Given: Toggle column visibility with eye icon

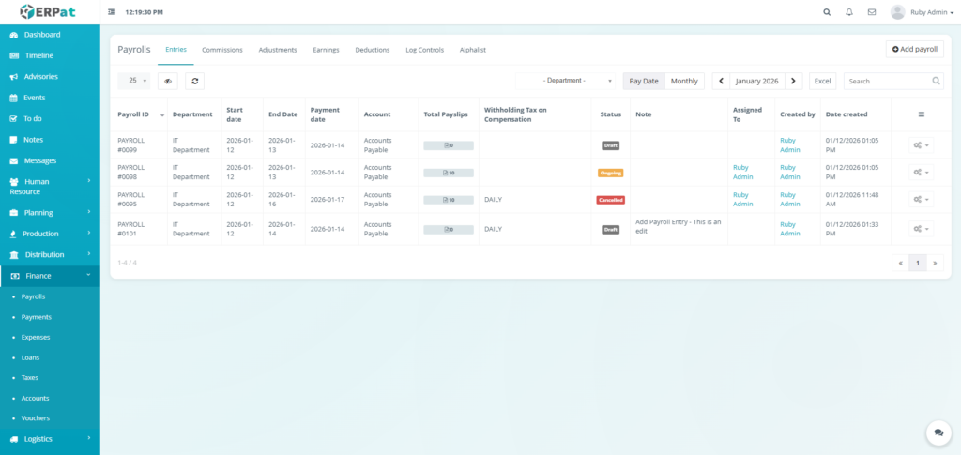Looking at the screenshot, I should click(x=168, y=81).
